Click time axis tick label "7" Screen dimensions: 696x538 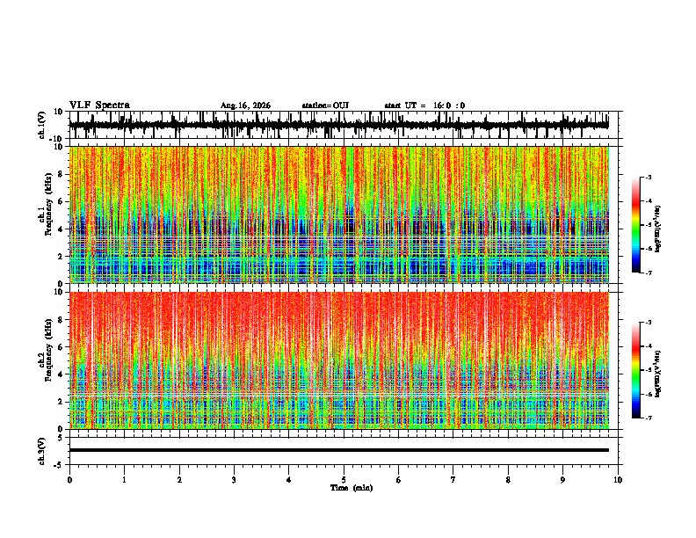pos(453,480)
